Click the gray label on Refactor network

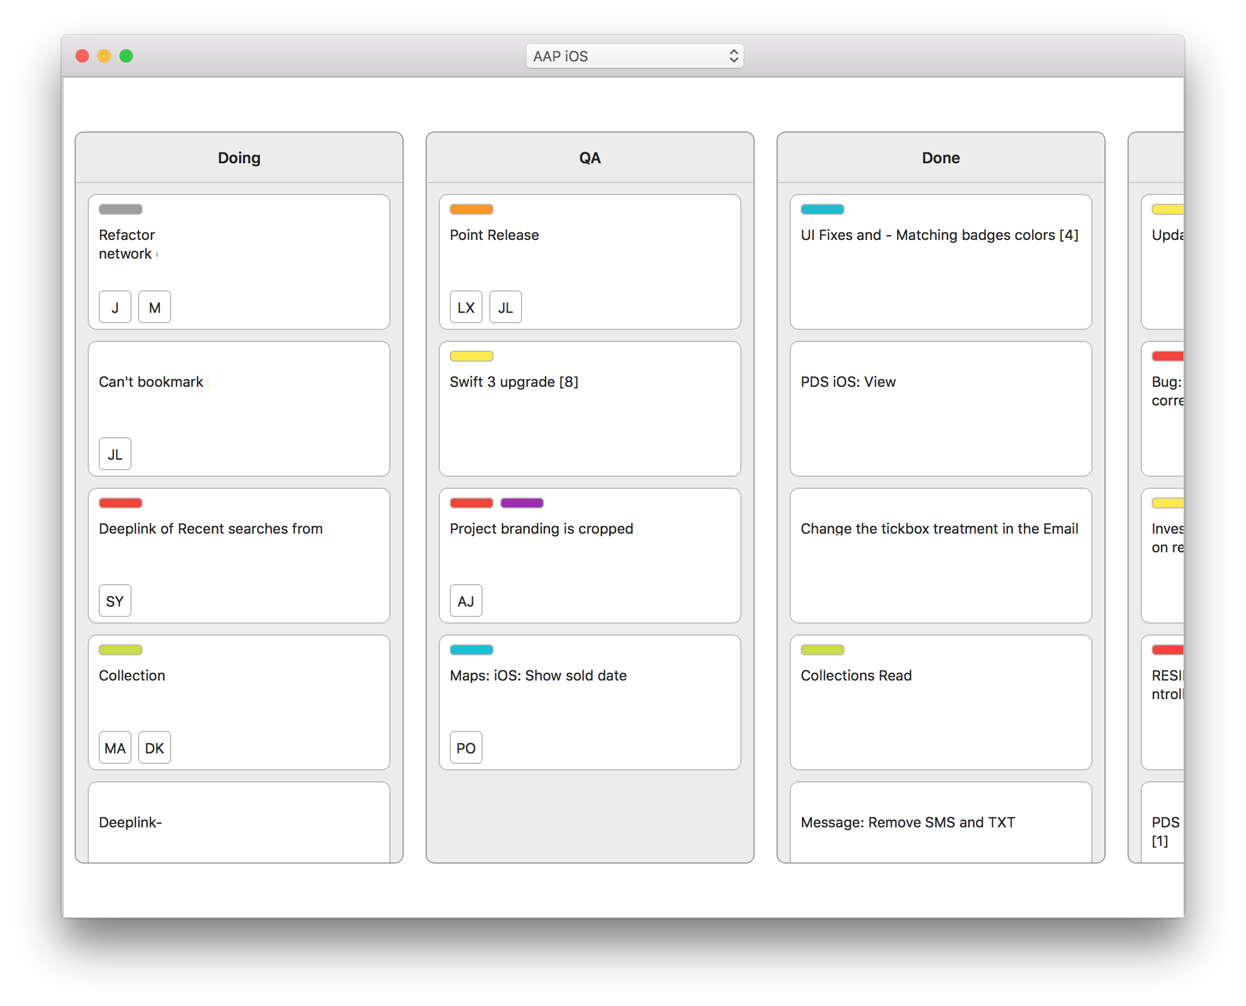click(x=120, y=209)
